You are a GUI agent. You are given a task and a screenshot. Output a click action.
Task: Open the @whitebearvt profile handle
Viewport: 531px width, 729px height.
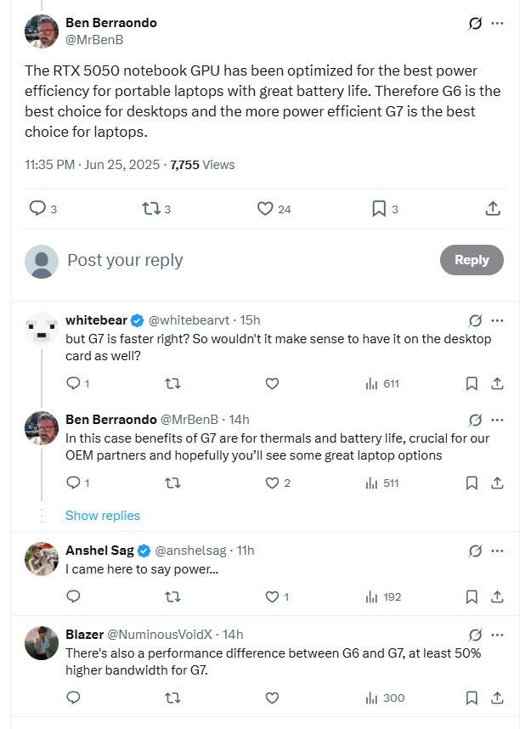(x=192, y=320)
